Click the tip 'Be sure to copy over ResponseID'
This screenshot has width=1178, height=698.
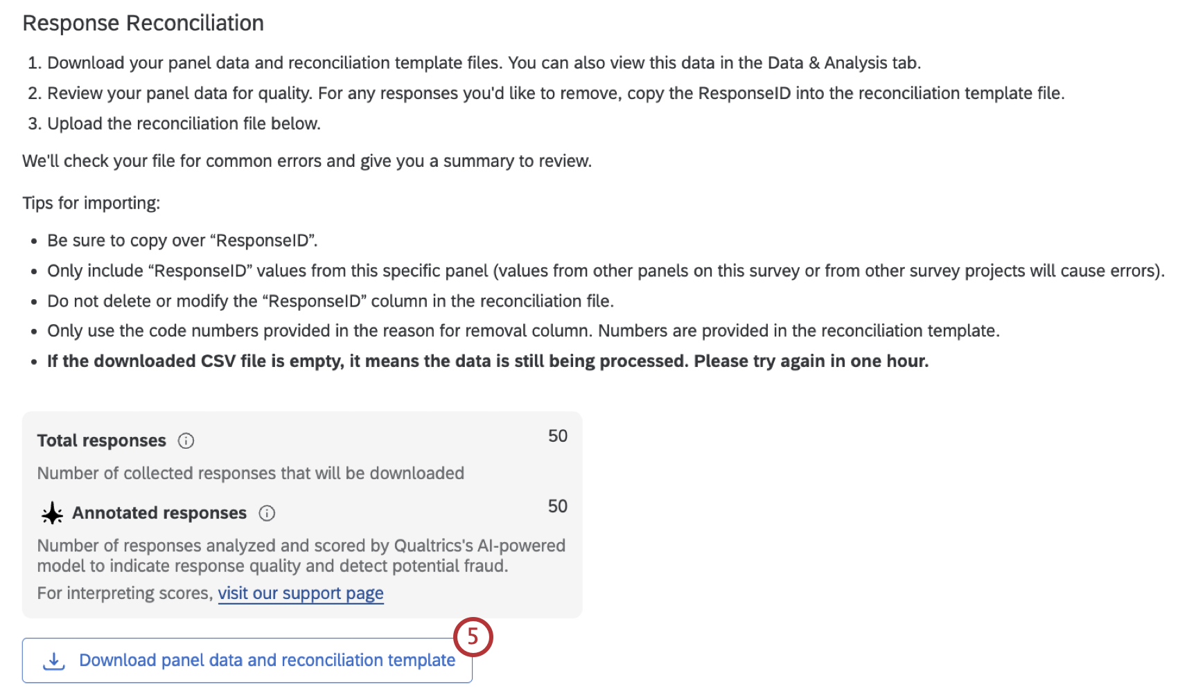coord(182,241)
